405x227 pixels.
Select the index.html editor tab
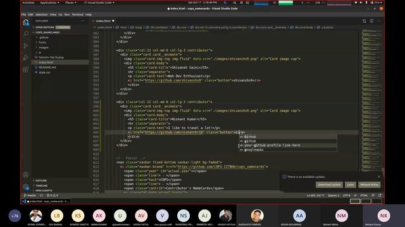(103, 21)
